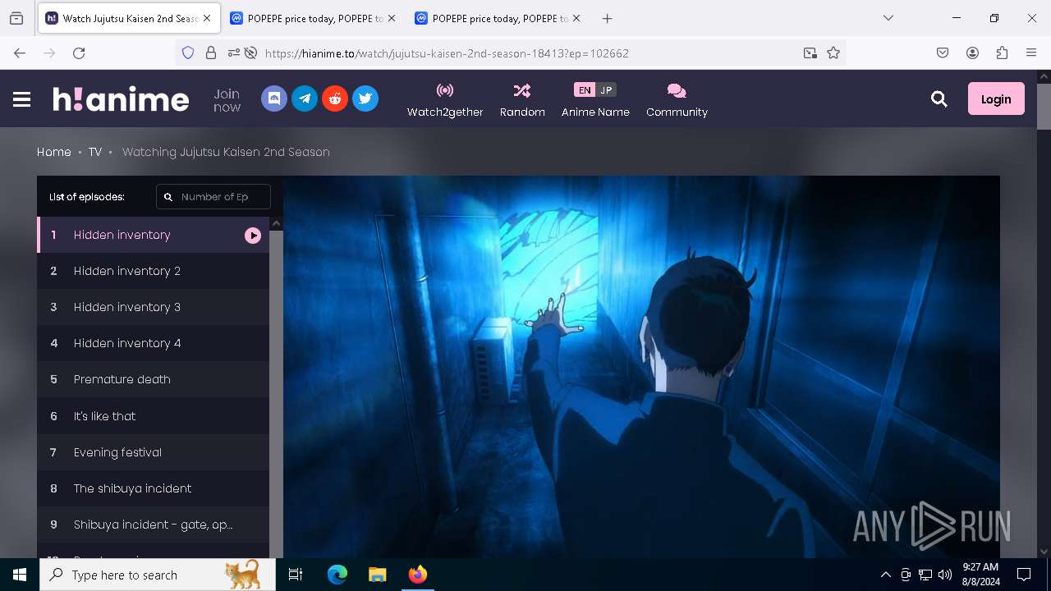Switch anime name language to JP
This screenshot has height=591, width=1051.
point(606,90)
